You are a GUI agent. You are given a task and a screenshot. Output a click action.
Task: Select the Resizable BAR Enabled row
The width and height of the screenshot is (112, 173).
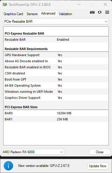click(x=56, y=40)
